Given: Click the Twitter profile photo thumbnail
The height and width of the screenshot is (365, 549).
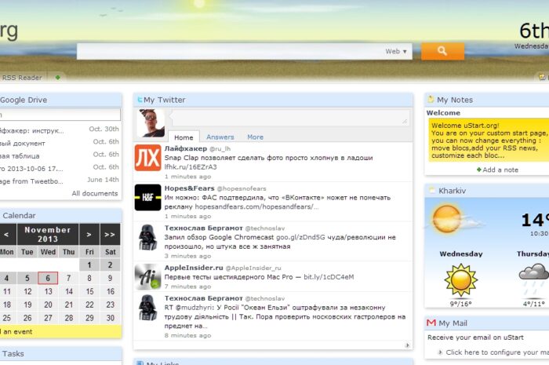Looking at the screenshot, I should 151,122.
